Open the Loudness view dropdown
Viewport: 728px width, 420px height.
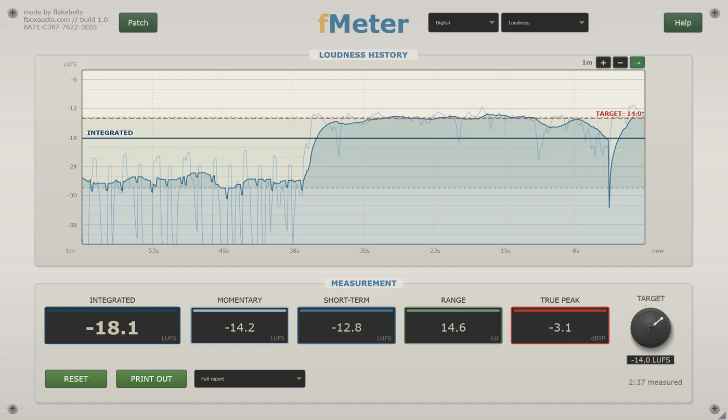click(544, 23)
